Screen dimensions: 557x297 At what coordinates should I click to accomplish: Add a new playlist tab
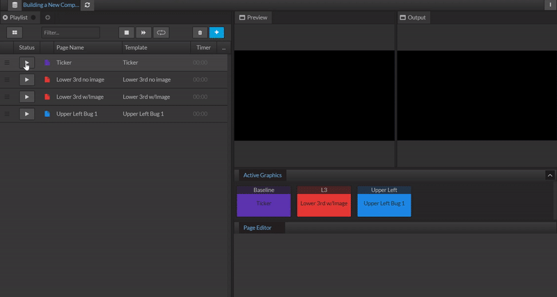(x=47, y=17)
